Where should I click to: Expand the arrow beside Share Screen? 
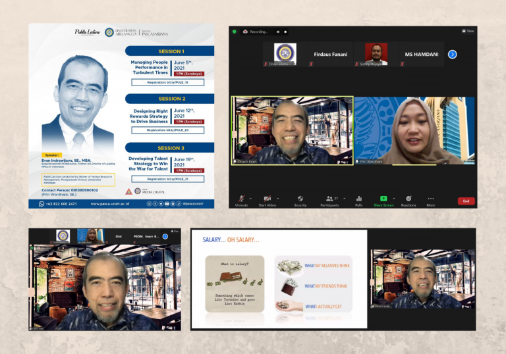pos(394,199)
